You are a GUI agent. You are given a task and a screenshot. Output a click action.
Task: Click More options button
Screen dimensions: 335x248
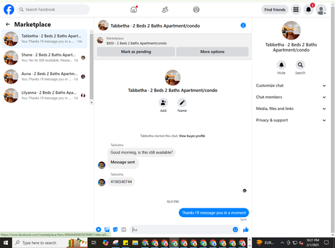click(x=212, y=52)
